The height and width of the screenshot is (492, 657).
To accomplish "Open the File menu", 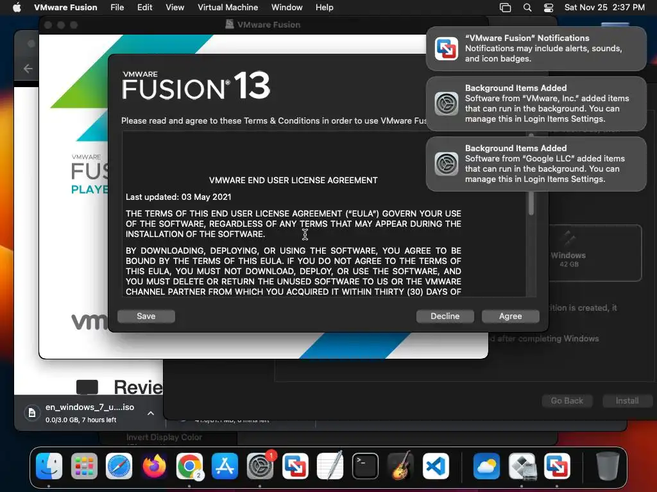I will (117, 7).
